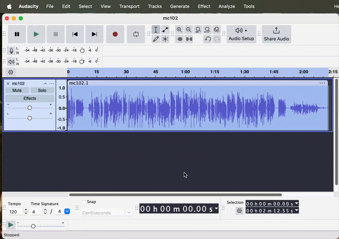Open the File menu

click(x=50, y=6)
